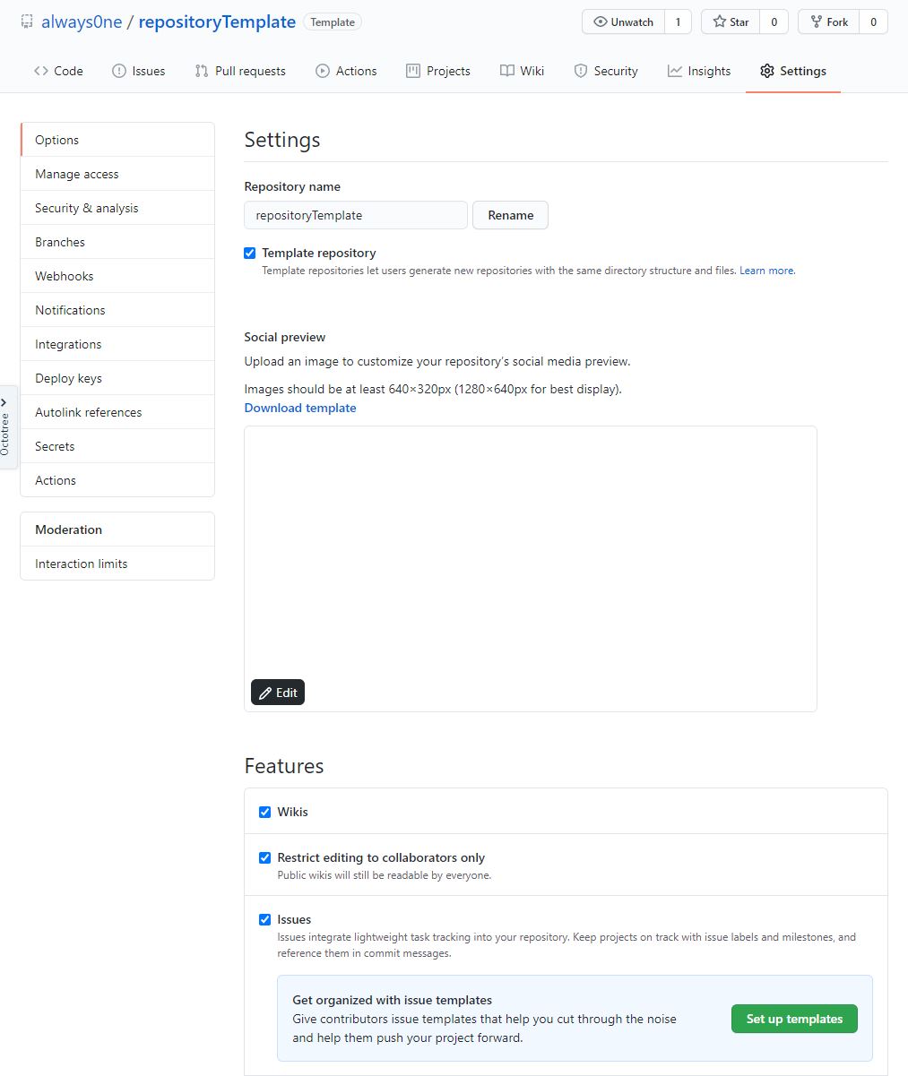Open the always0ne owner profile link

pos(82,22)
